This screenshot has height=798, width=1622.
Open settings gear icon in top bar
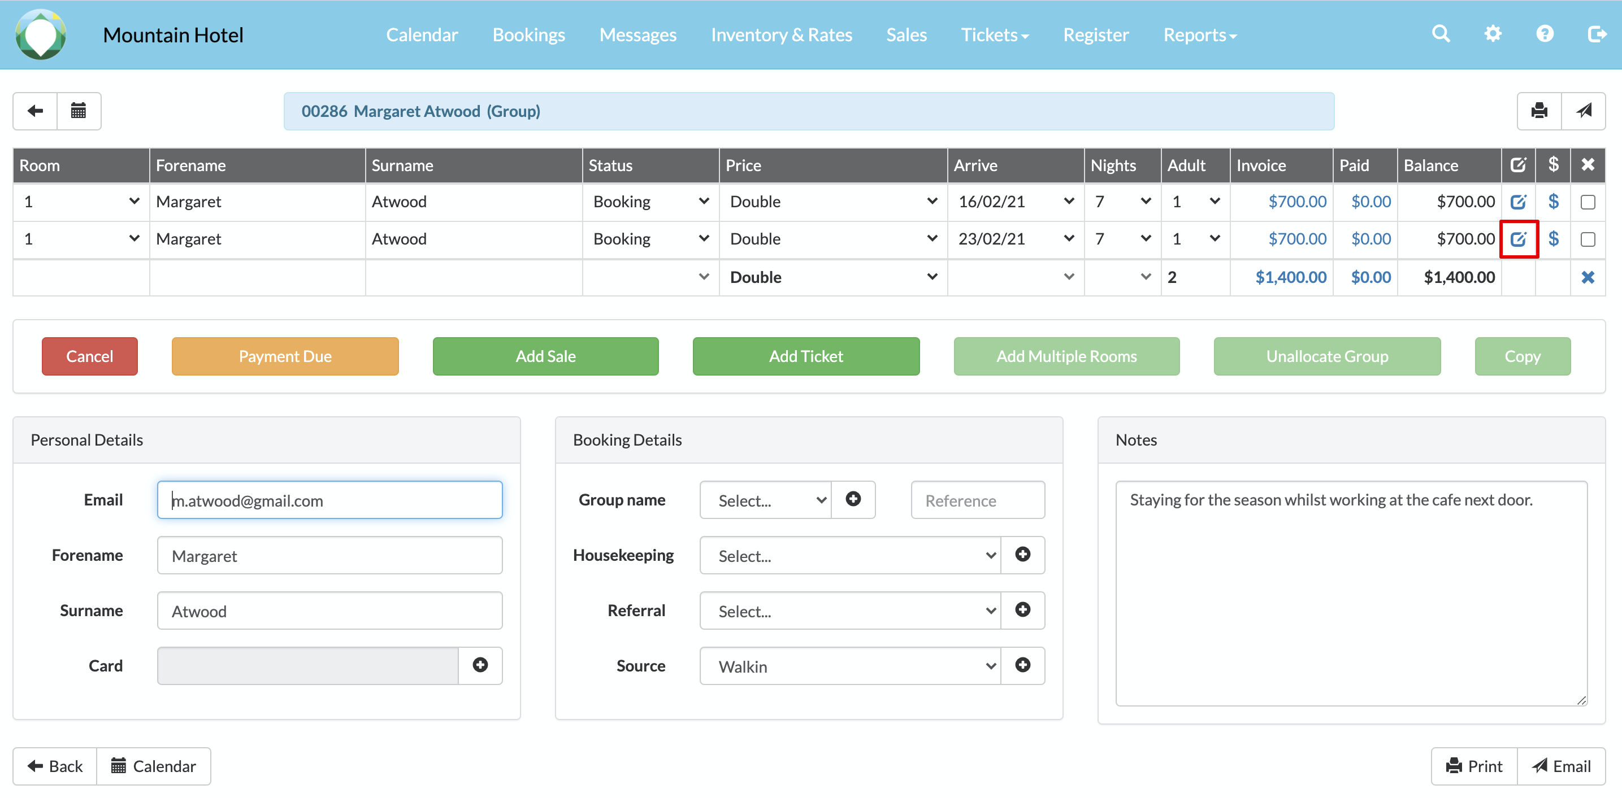(1492, 34)
